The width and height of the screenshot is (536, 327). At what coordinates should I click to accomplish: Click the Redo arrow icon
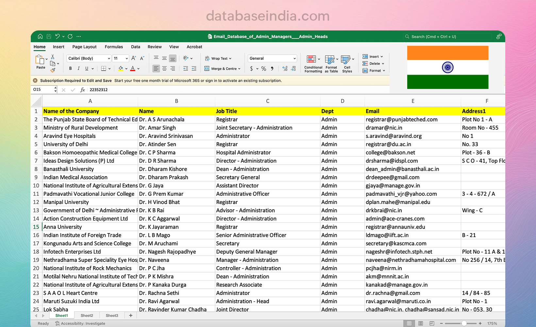click(70, 36)
